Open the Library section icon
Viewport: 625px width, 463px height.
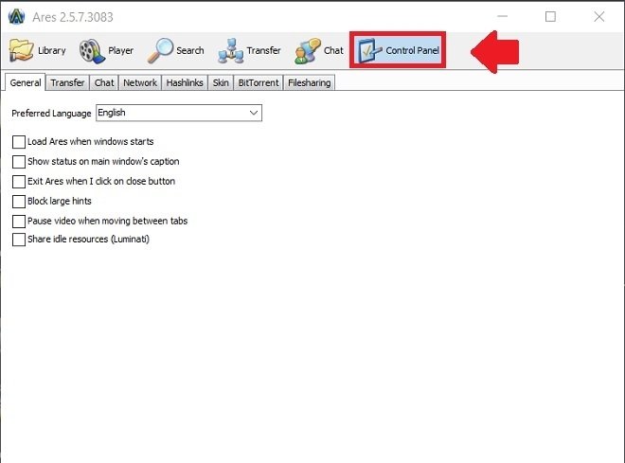pos(21,50)
